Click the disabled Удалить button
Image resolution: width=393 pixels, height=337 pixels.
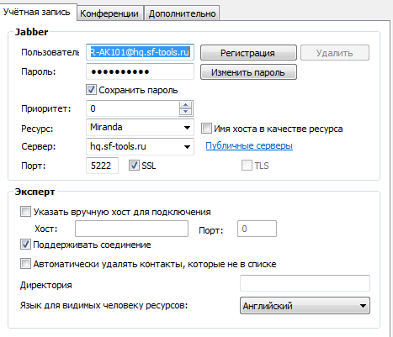[335, 53]
